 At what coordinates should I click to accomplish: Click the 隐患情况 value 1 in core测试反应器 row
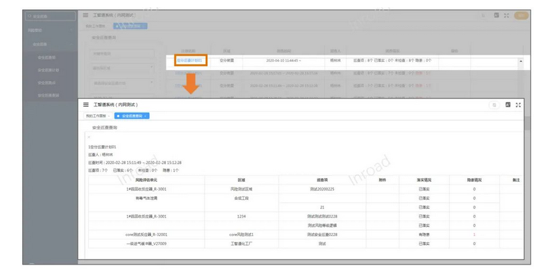click(x=474, y=234)
